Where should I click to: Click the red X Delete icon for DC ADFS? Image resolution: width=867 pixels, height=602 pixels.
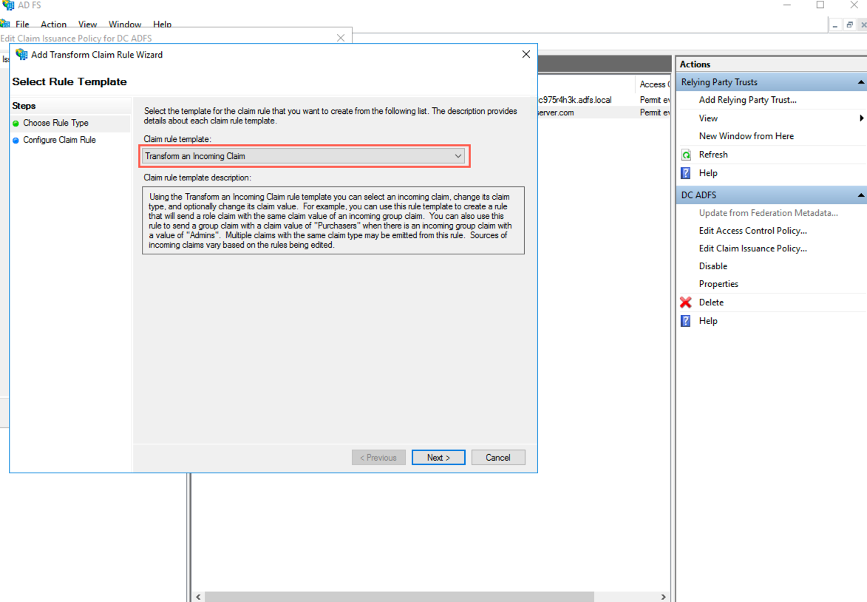[x=685, y=302]
